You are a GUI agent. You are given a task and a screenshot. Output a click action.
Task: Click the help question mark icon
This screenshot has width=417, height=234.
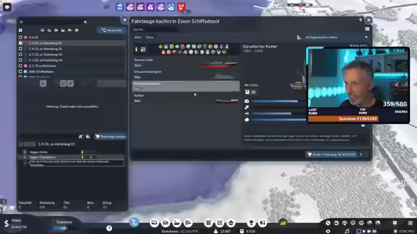[x=109, y=228]
